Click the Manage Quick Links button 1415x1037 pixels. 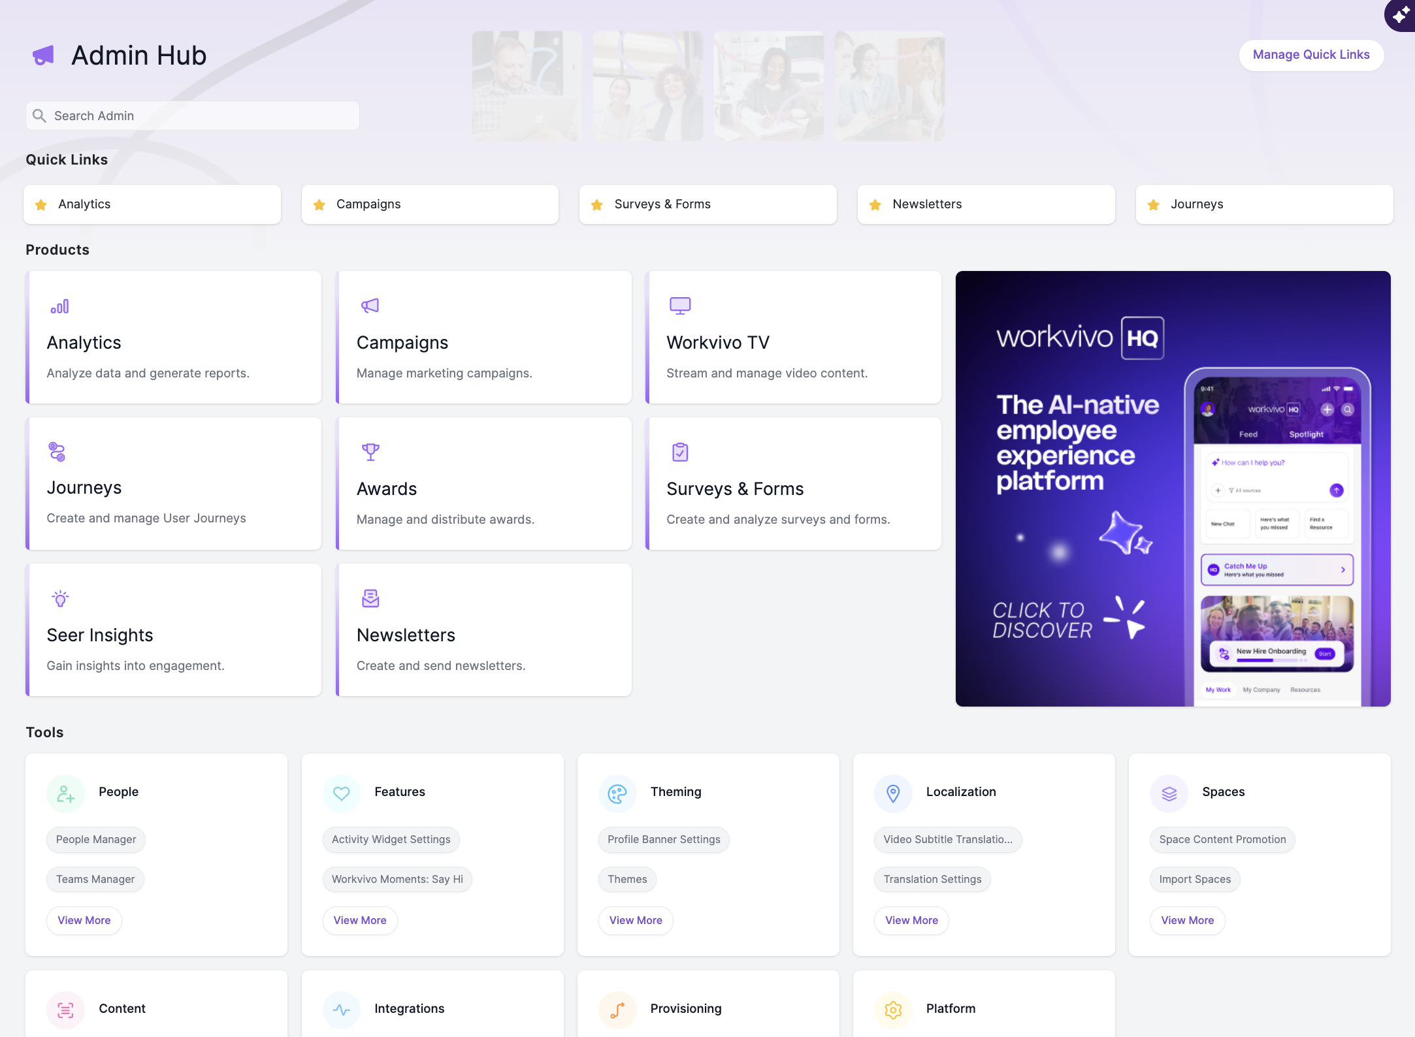(x=1311, y=55)
